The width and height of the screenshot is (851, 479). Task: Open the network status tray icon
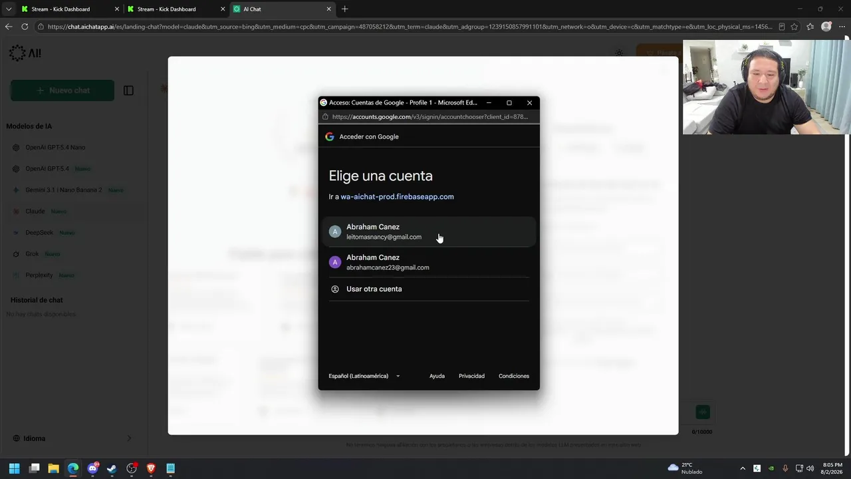pos(800,468)
